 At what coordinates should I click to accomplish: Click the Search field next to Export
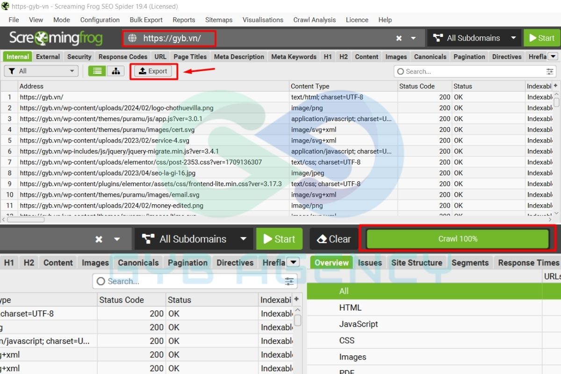click(x=475, y=72)
